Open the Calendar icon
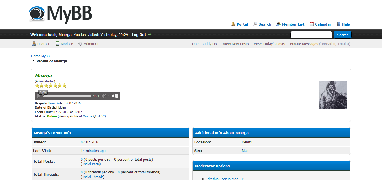This screenshot has height=180, width=382. pyautogui.click(x=312, y=24)
